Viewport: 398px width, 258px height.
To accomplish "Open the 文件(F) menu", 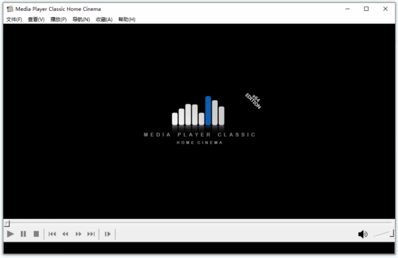I will (14, 19).
